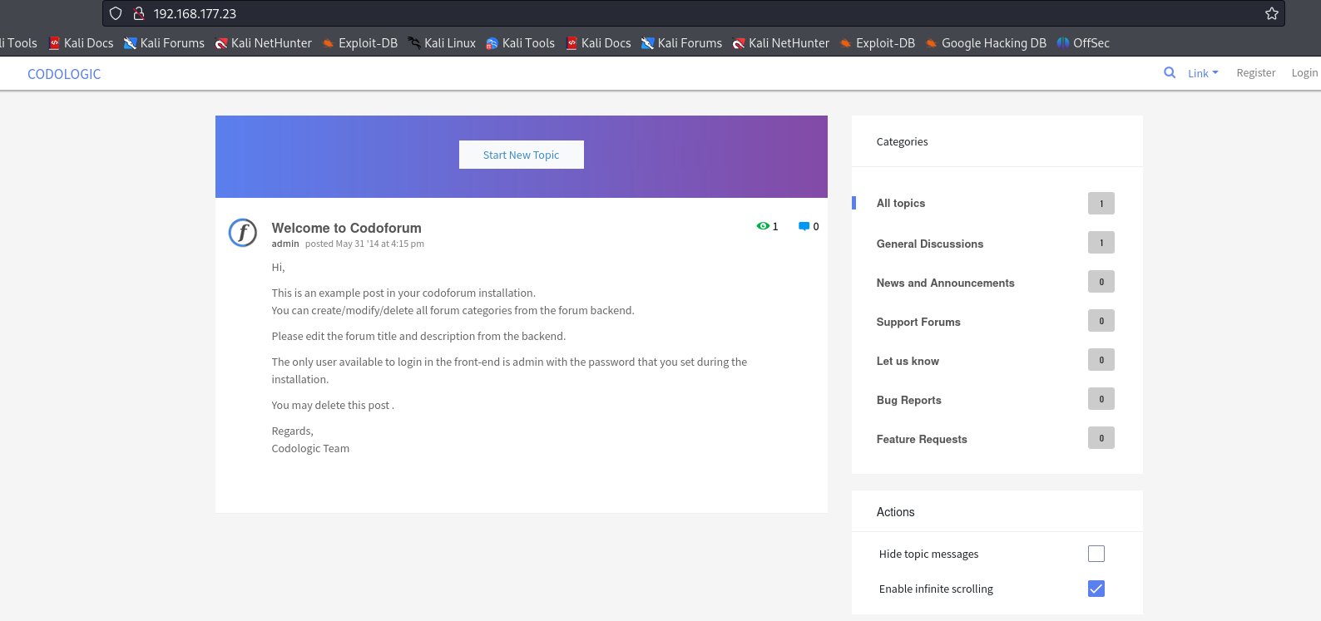Select the Let us know category

(x=908, y=361)
